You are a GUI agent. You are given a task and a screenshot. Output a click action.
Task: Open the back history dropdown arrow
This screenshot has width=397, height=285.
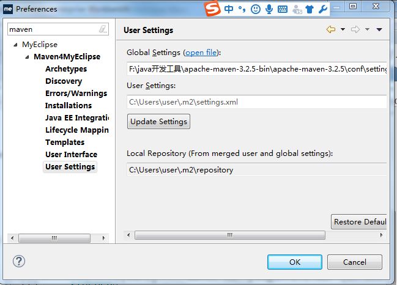[343, 29]
